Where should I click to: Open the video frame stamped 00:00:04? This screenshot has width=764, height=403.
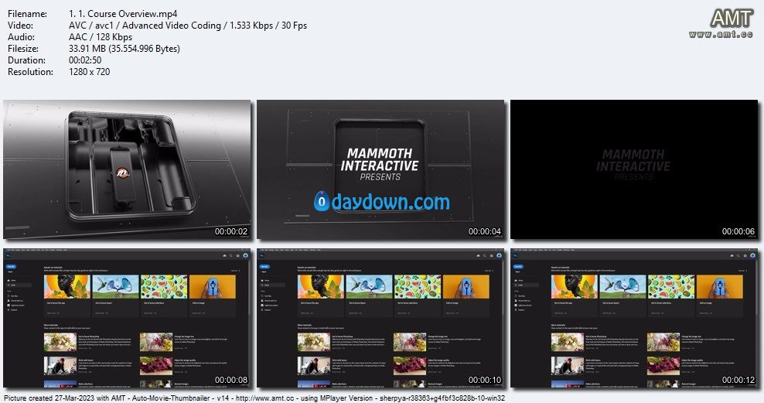coord(380,169)
